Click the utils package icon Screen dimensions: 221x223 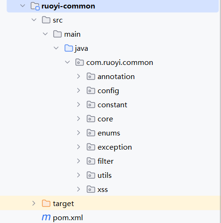(91, 175)
